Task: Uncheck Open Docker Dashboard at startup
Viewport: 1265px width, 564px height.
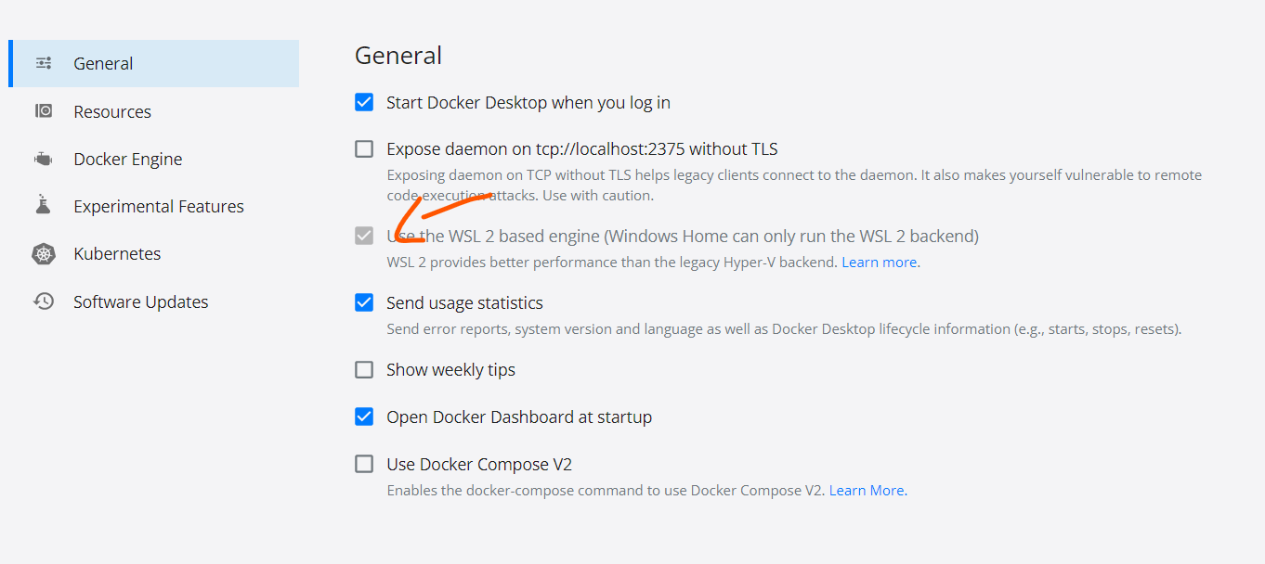Action: (x=363, y=416)
